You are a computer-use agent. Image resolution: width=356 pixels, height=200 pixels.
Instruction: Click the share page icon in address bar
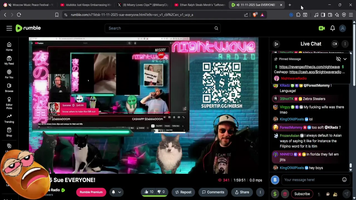(x=246, y=15)
